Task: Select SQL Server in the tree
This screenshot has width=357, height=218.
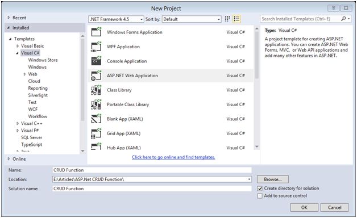Action: (32, 137)
